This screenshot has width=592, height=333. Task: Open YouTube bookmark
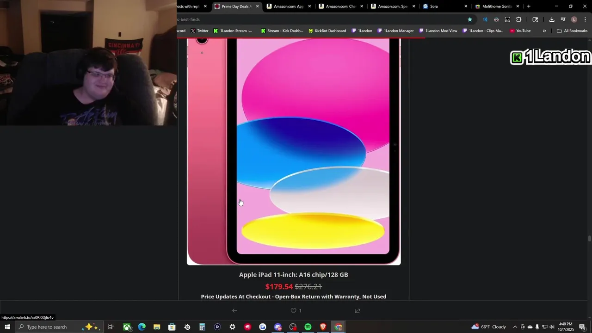tap(520, 31)
